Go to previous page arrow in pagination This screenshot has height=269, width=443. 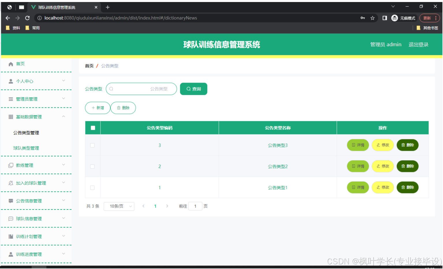point(143,206)
